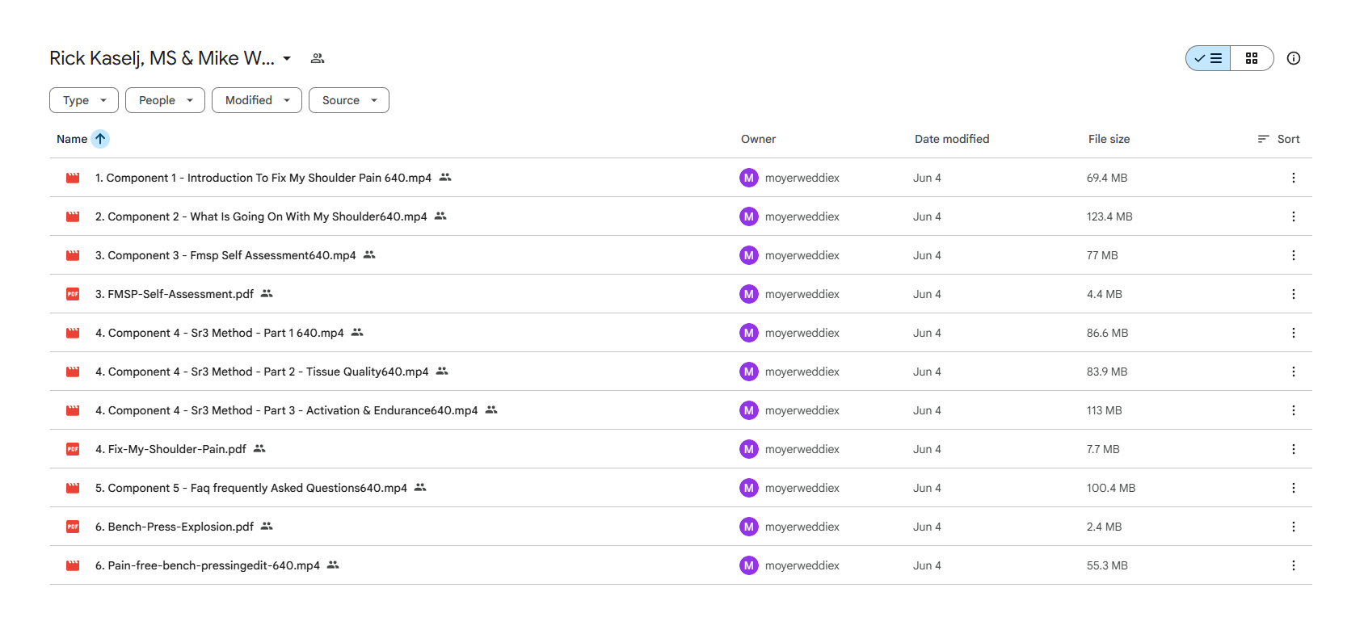Switch to list layout view

click(1208, 58)
